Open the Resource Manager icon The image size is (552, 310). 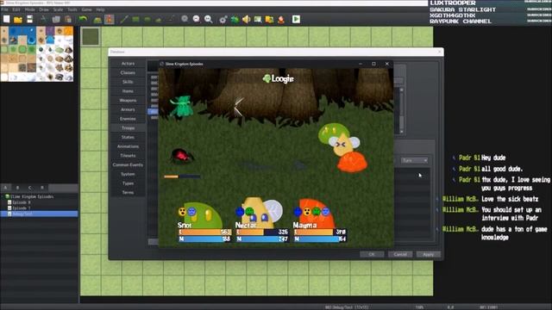coord(270,19)
